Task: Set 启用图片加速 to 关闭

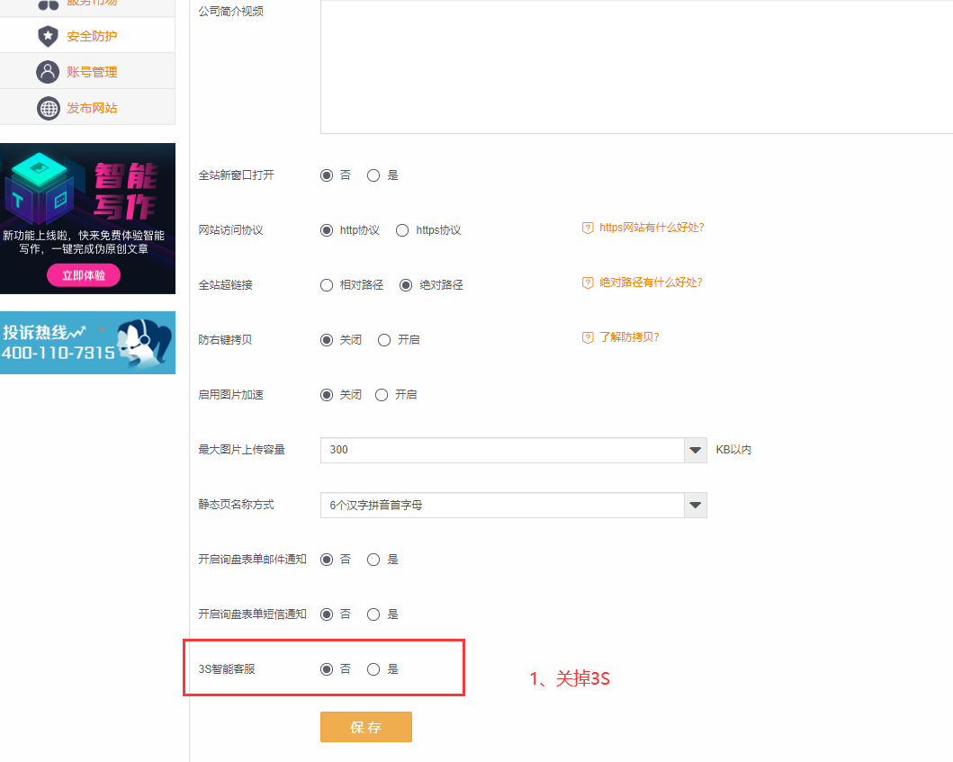Action: pos(327,395)
